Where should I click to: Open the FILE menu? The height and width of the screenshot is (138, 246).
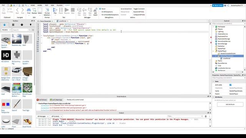click(x=3, y=5)
